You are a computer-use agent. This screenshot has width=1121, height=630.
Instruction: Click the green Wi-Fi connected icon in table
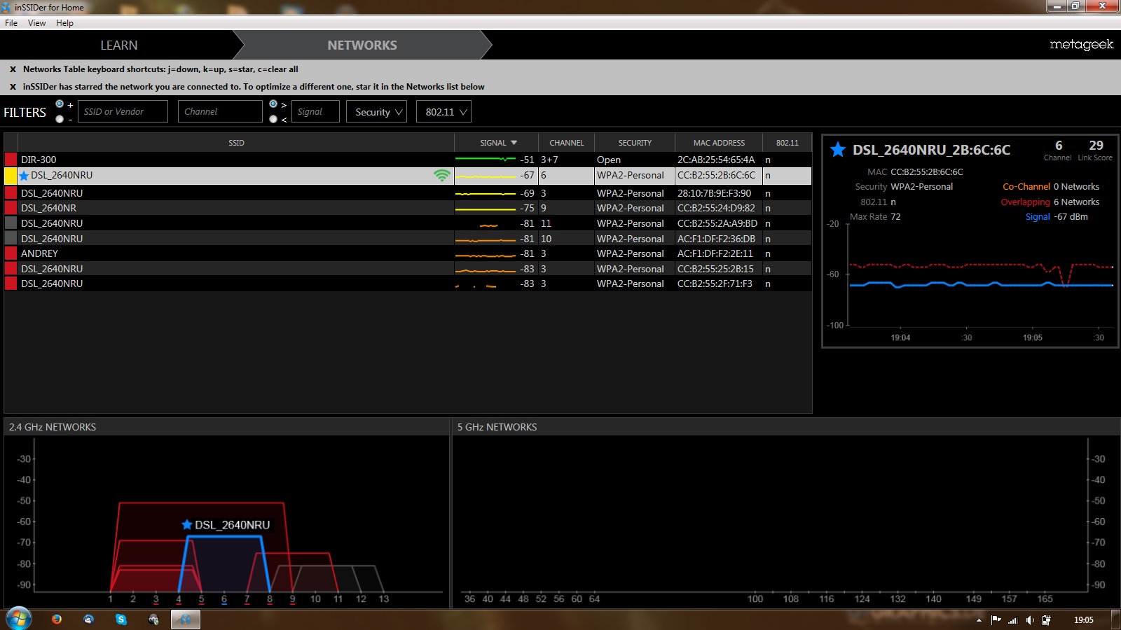tap(441, 176)
